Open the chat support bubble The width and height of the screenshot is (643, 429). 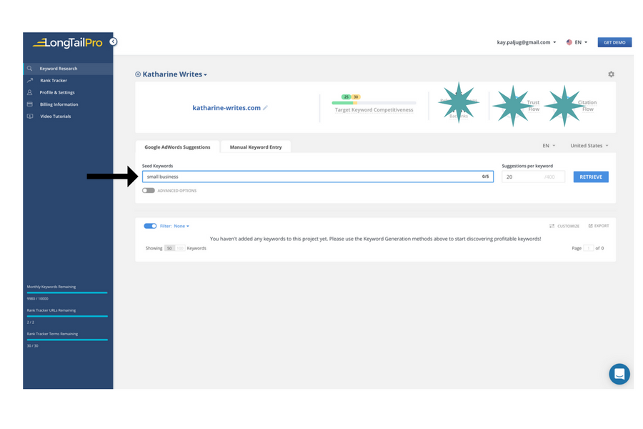[619, 374]
